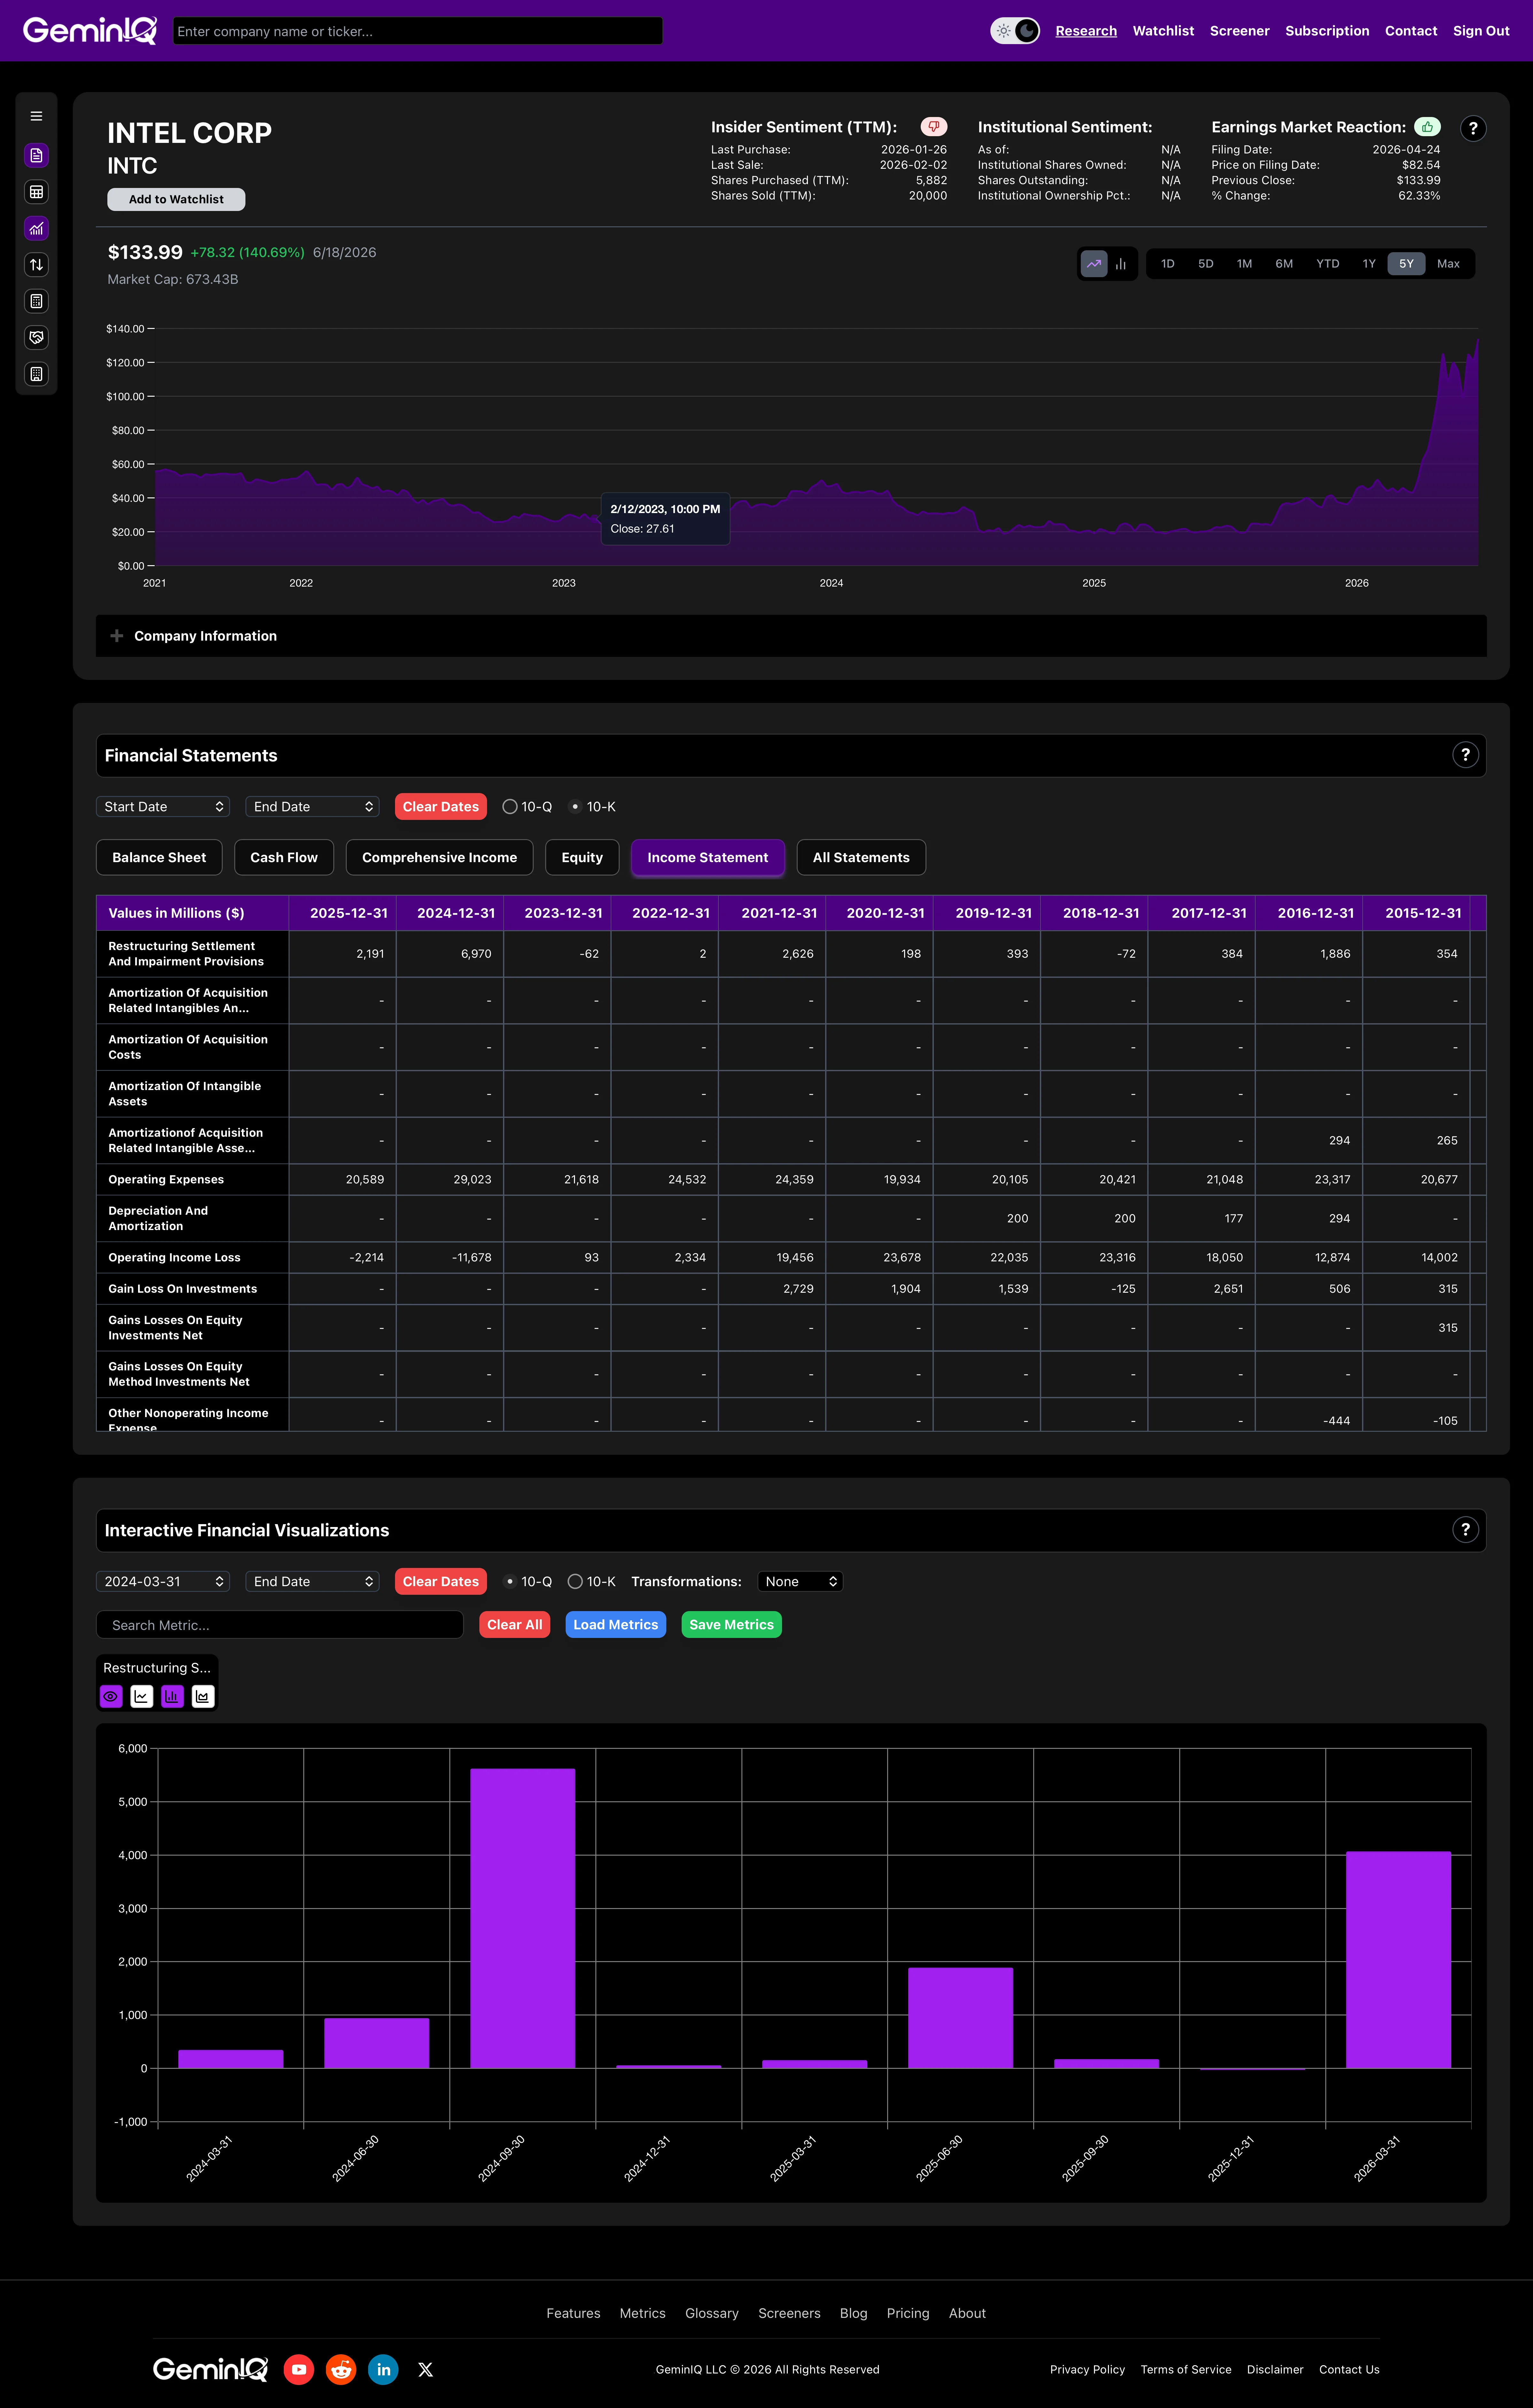Click the up-down arrows sidebar icon

click(36, 264)
